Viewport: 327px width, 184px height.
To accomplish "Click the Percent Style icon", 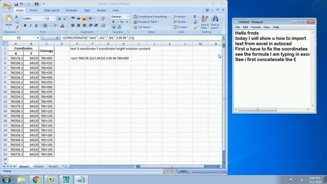I will tap(122, 22).
